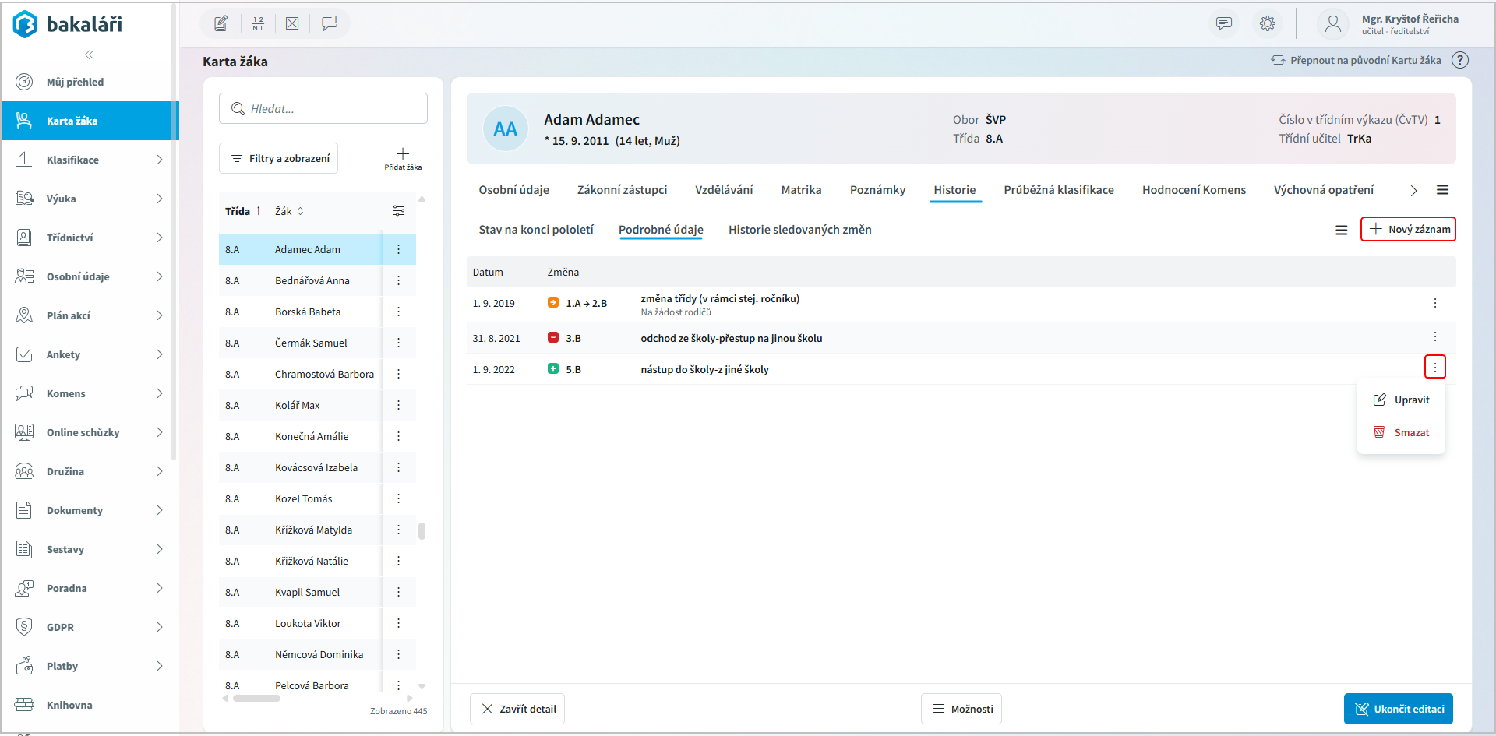Open the messages chat bubble icon
The image size is (1496, 736).
click(x=1224, y=23)
